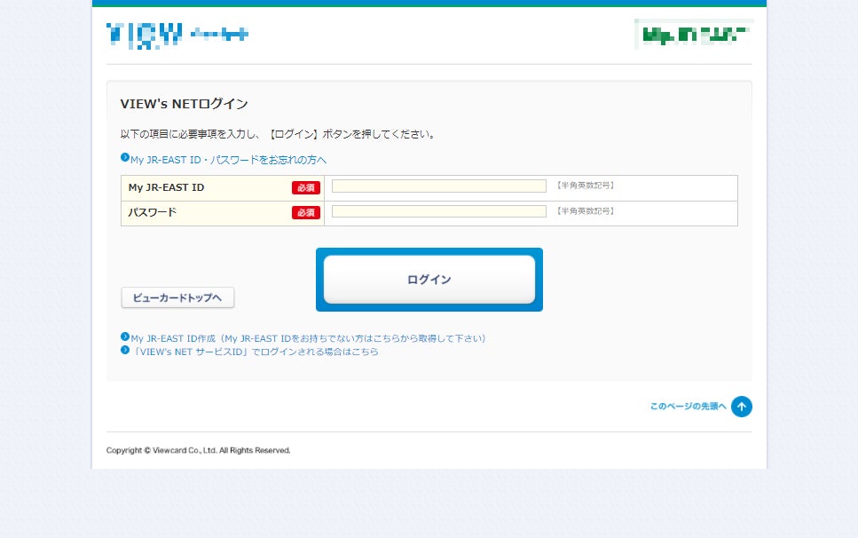Click the blue bullet icon beside the forgotten ID/password link
Image resolution: width=858 pixels, height=538 pixels.
[125, 158]
